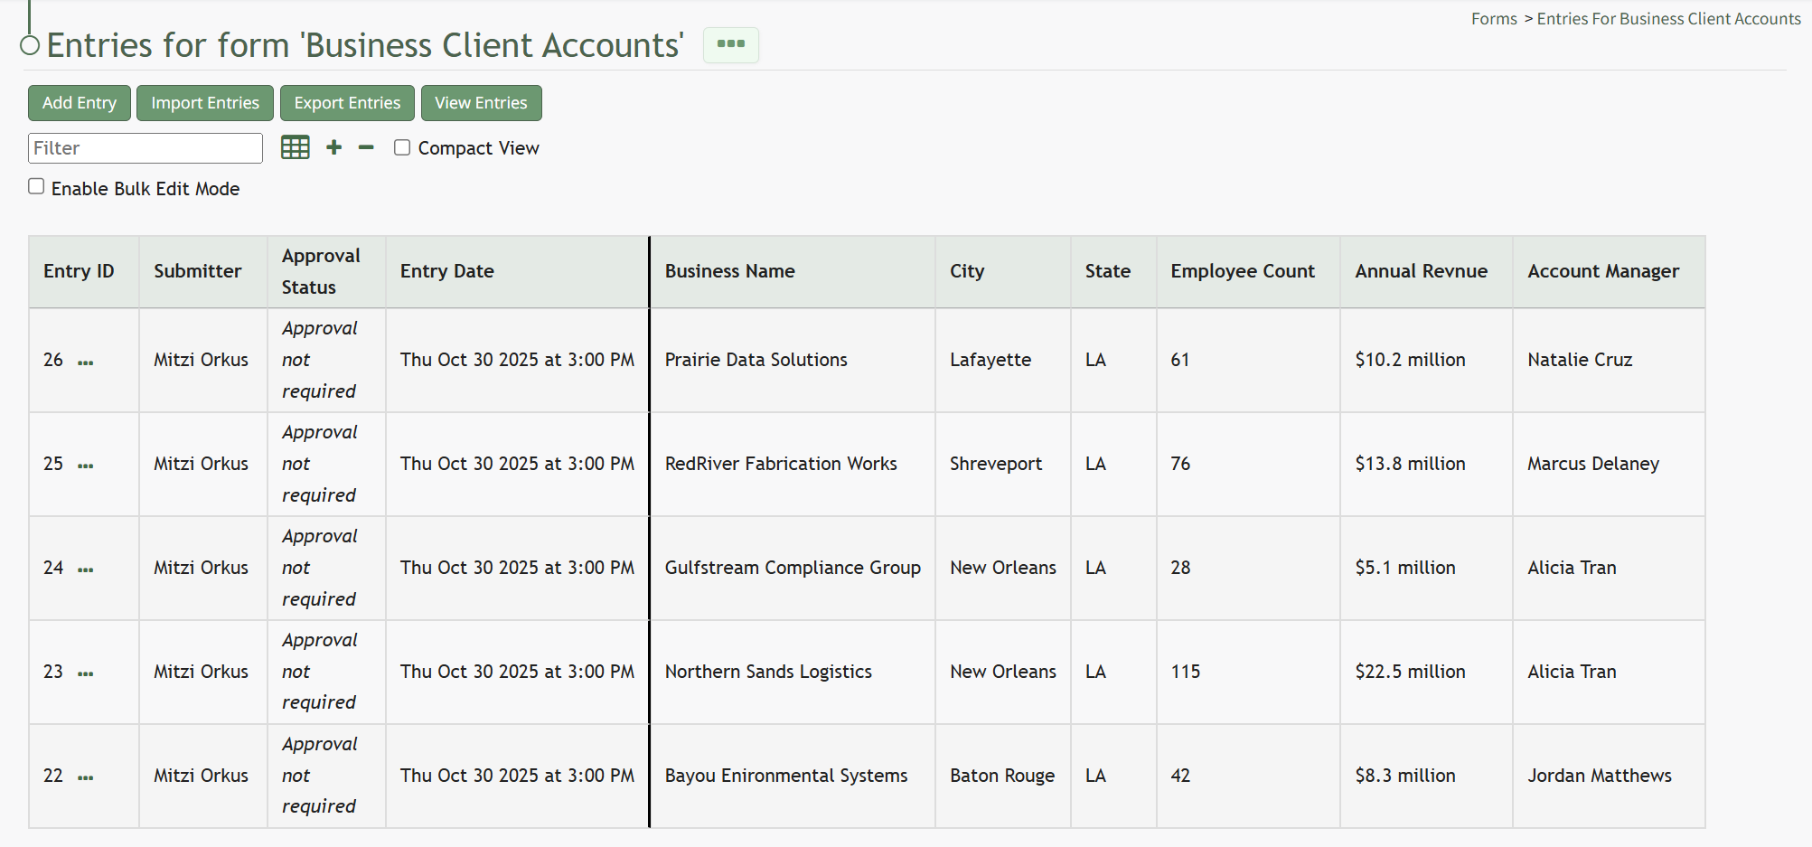Open the form options ellipsis menu beside title

pos(730,44)
